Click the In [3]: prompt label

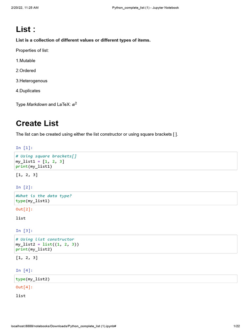pos(24,231)
